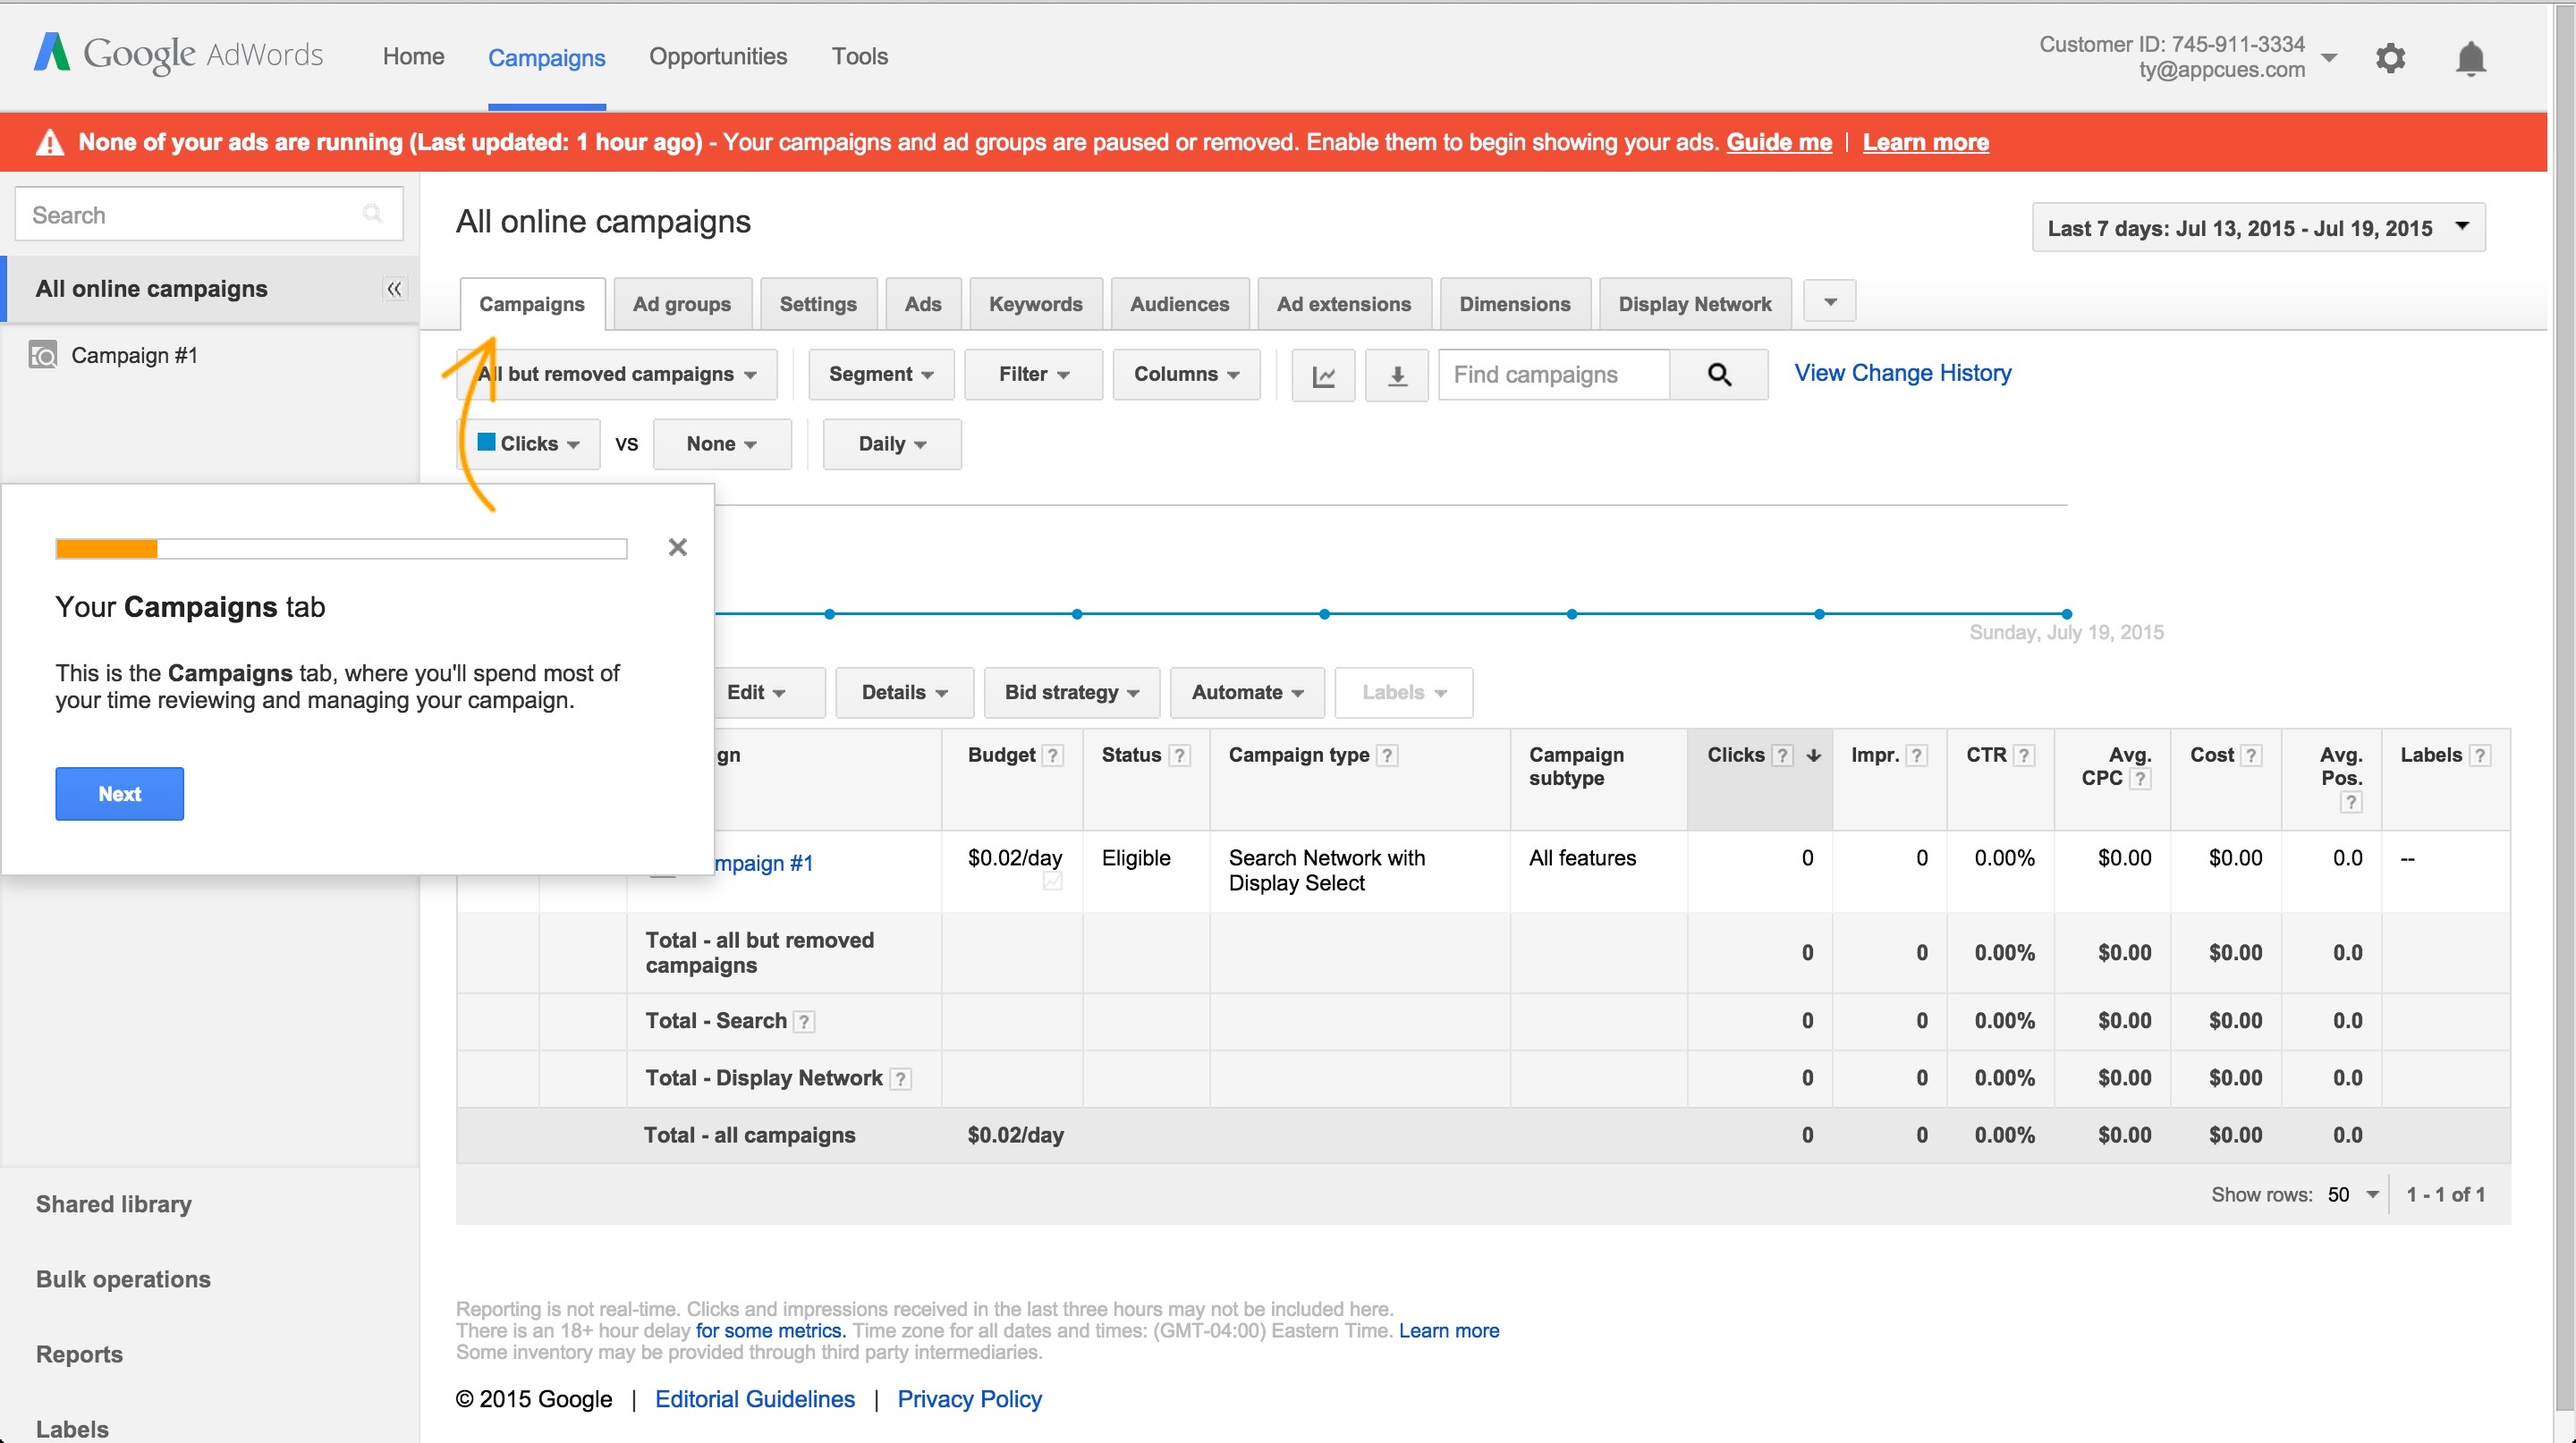Open the account dropdown next to Customer ID
This screenshot has height=1443, width=2576.
point(2328,58)
